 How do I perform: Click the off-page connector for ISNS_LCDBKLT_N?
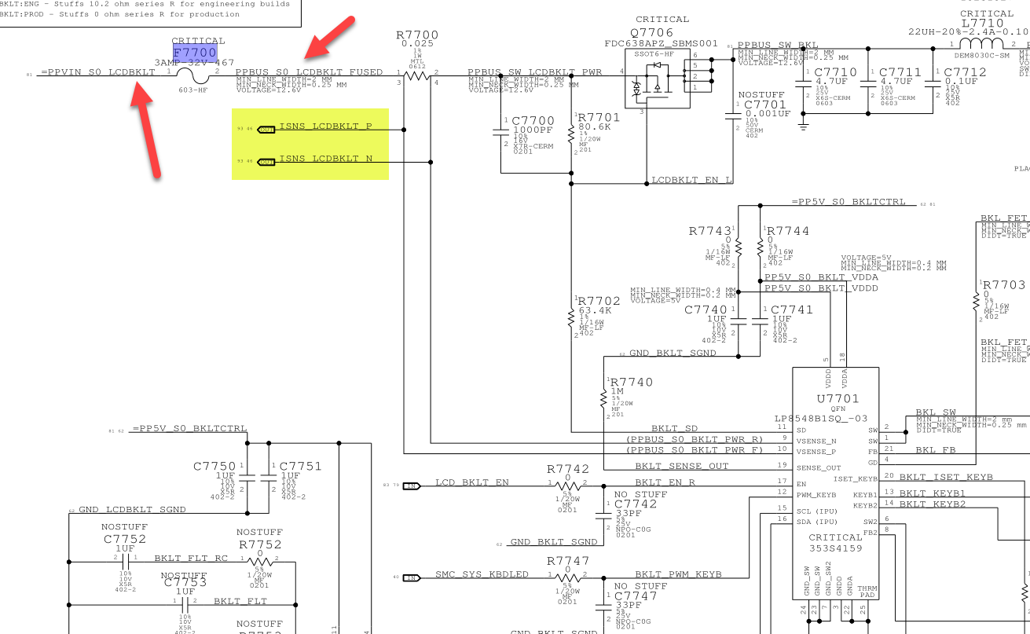click(x=267, y=162)
